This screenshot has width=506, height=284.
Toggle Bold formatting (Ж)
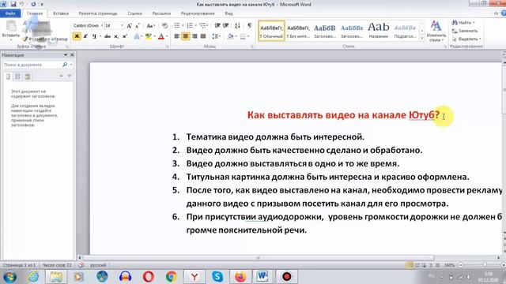point(77,36)
